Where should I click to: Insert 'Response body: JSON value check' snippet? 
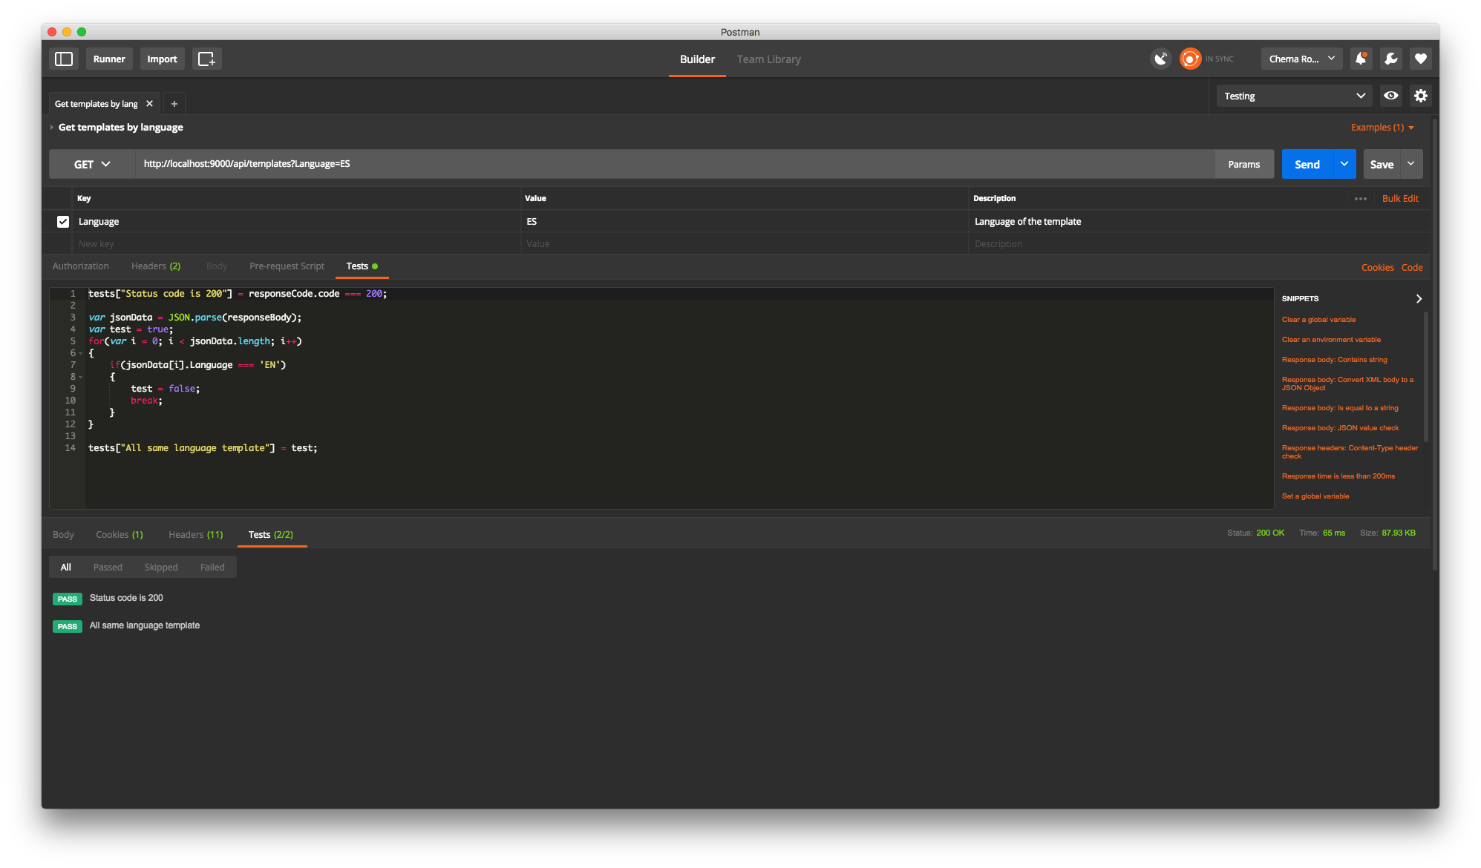click(x=1340, y=428)
